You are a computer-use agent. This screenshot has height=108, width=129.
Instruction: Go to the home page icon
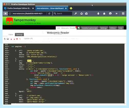[x=104, y=13]
